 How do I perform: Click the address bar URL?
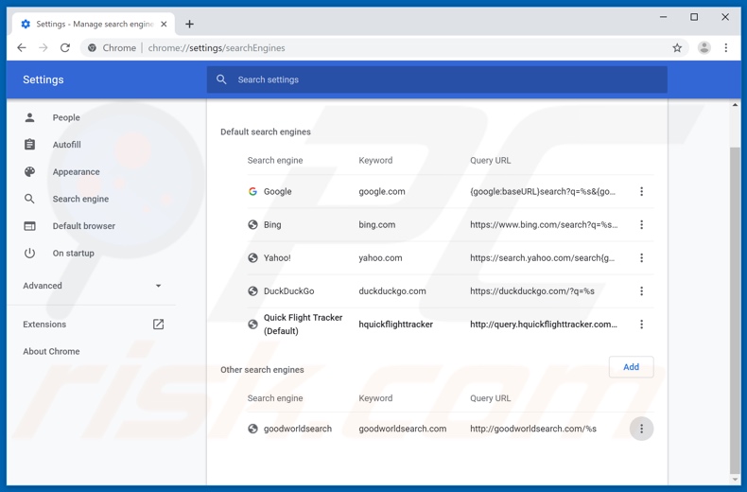click(217, 47)
